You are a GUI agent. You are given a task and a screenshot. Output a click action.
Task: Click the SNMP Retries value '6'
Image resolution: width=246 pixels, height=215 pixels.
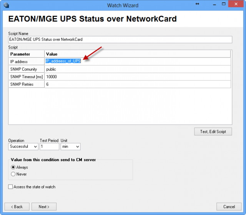click(138, 84)
